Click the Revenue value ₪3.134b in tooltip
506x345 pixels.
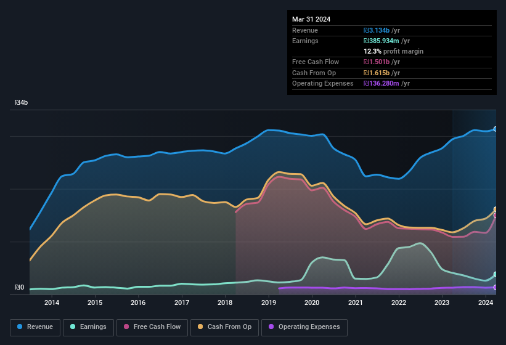382,30
